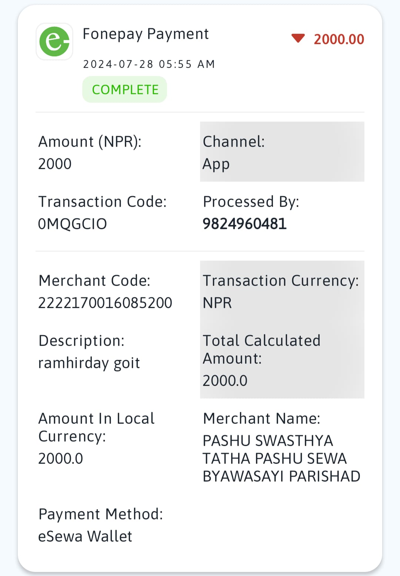Tap the transaction date 2024-07-28 05:55 AM
The image size is (400, 576).
(x=149, y=64)
